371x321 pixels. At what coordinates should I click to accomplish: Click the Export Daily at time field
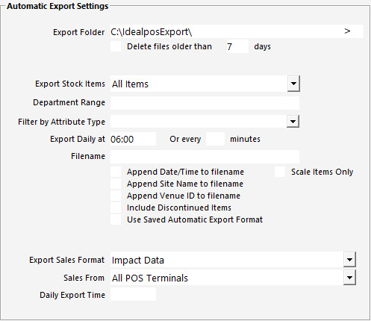(x=133, y=139)
